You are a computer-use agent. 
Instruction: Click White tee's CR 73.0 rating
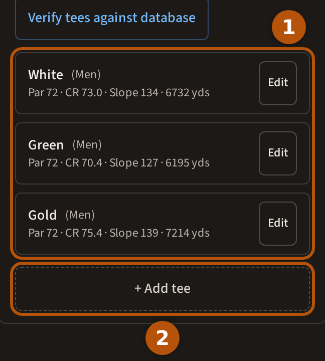[84, 93]
